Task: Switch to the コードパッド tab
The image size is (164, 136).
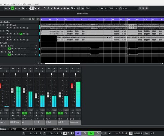Action: [44, 129]
